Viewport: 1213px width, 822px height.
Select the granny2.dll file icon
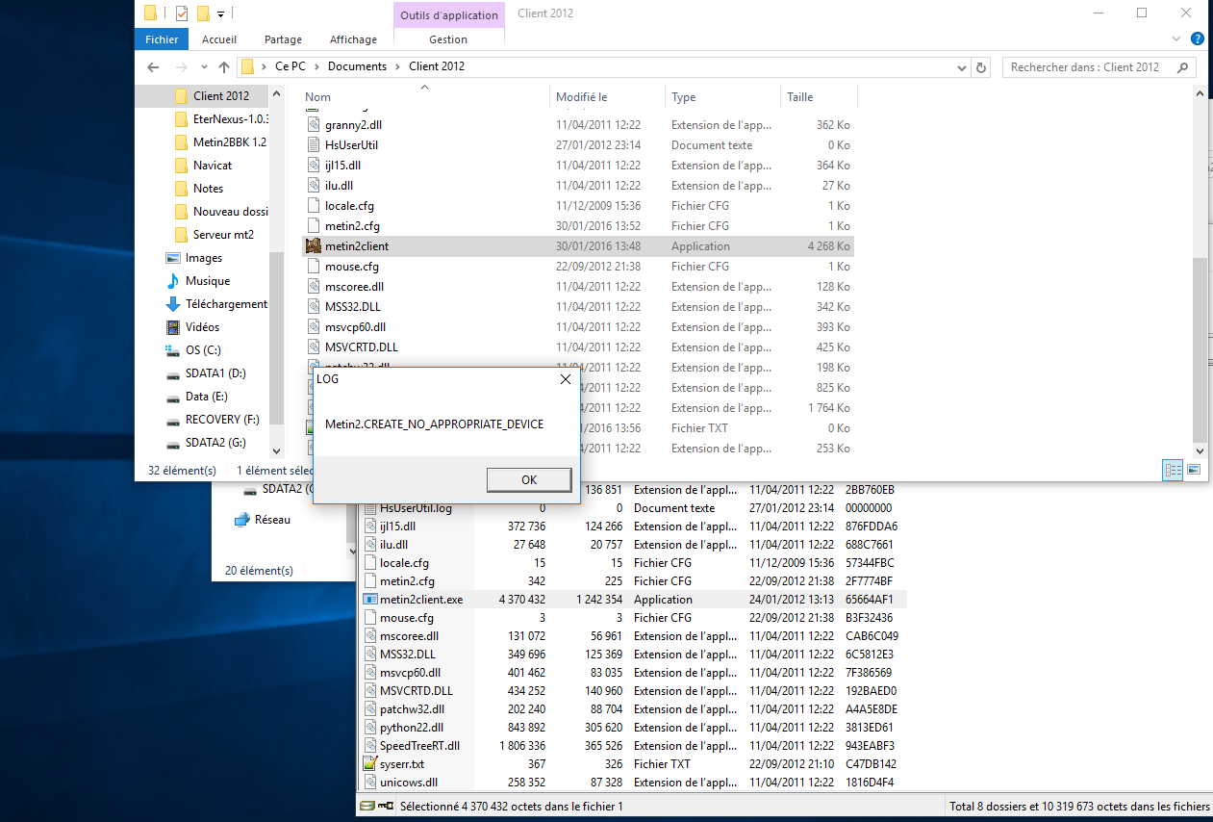coord(314,124)
